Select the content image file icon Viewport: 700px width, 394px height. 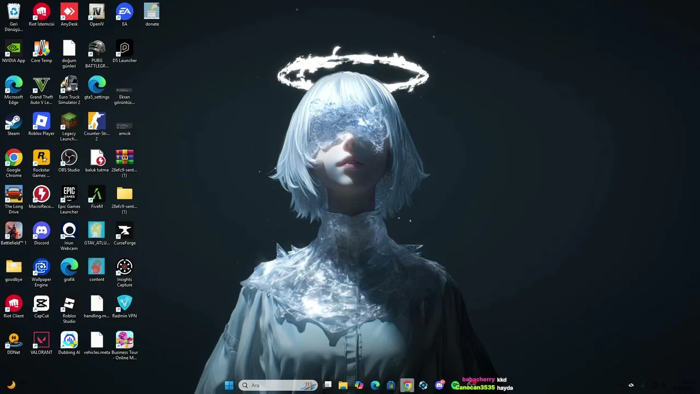click(x=97, y=267)
